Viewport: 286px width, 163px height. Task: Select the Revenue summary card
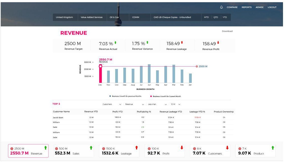click(x=28, y=151)
